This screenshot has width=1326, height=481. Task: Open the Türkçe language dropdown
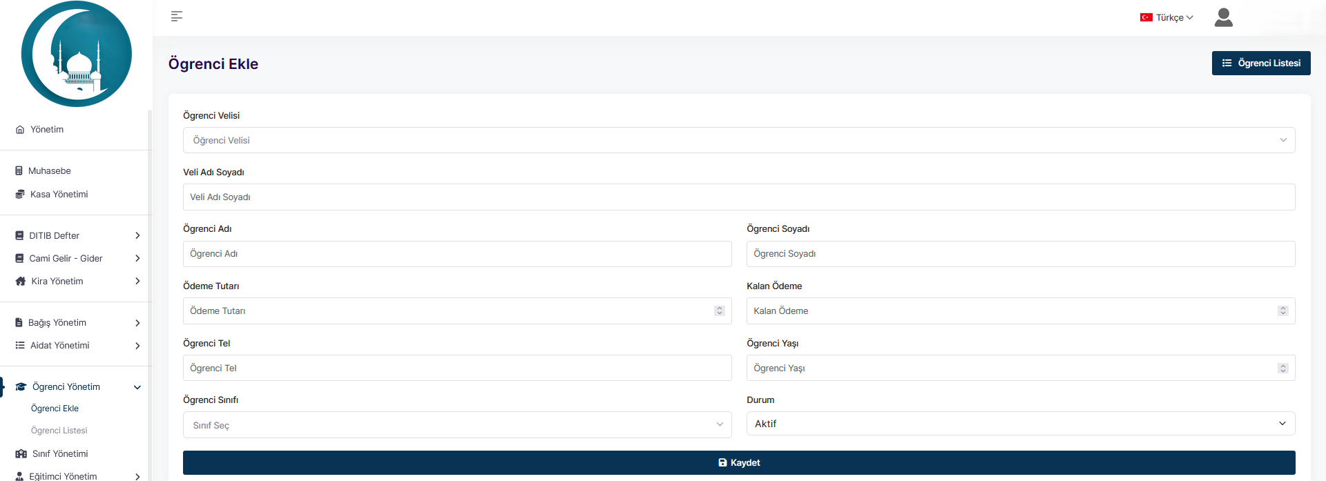click(1166, 17)
